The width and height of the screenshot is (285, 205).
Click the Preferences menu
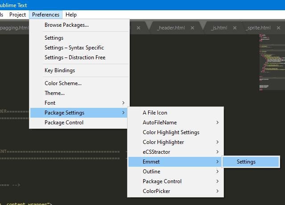pos(45,15)
